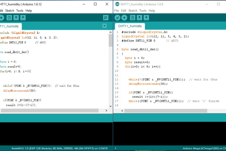The image size is (226, 151).
Task: Click 'byte i = 0;' line in 1.0.6 editor
Action: pyautogui.click(x=135, y=58)
